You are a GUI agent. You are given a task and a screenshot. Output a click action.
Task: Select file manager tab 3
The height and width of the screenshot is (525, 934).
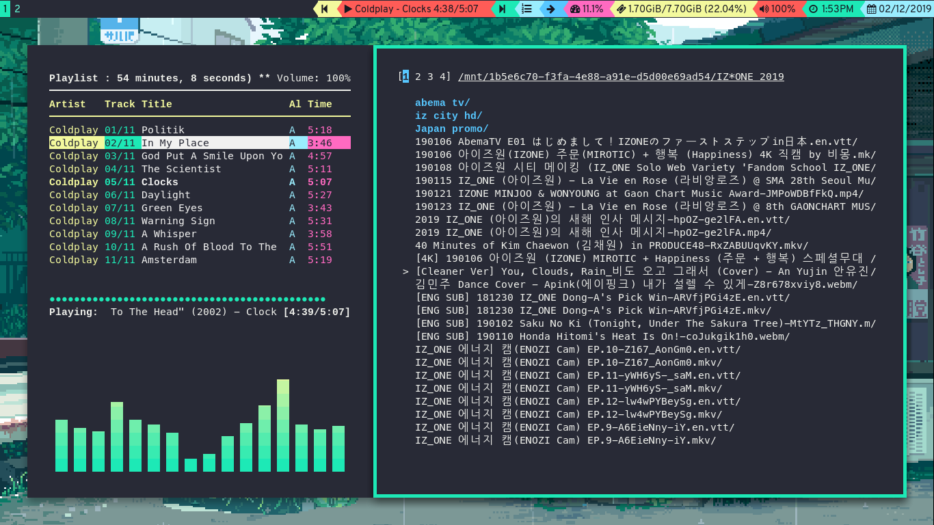click(430, 77)
